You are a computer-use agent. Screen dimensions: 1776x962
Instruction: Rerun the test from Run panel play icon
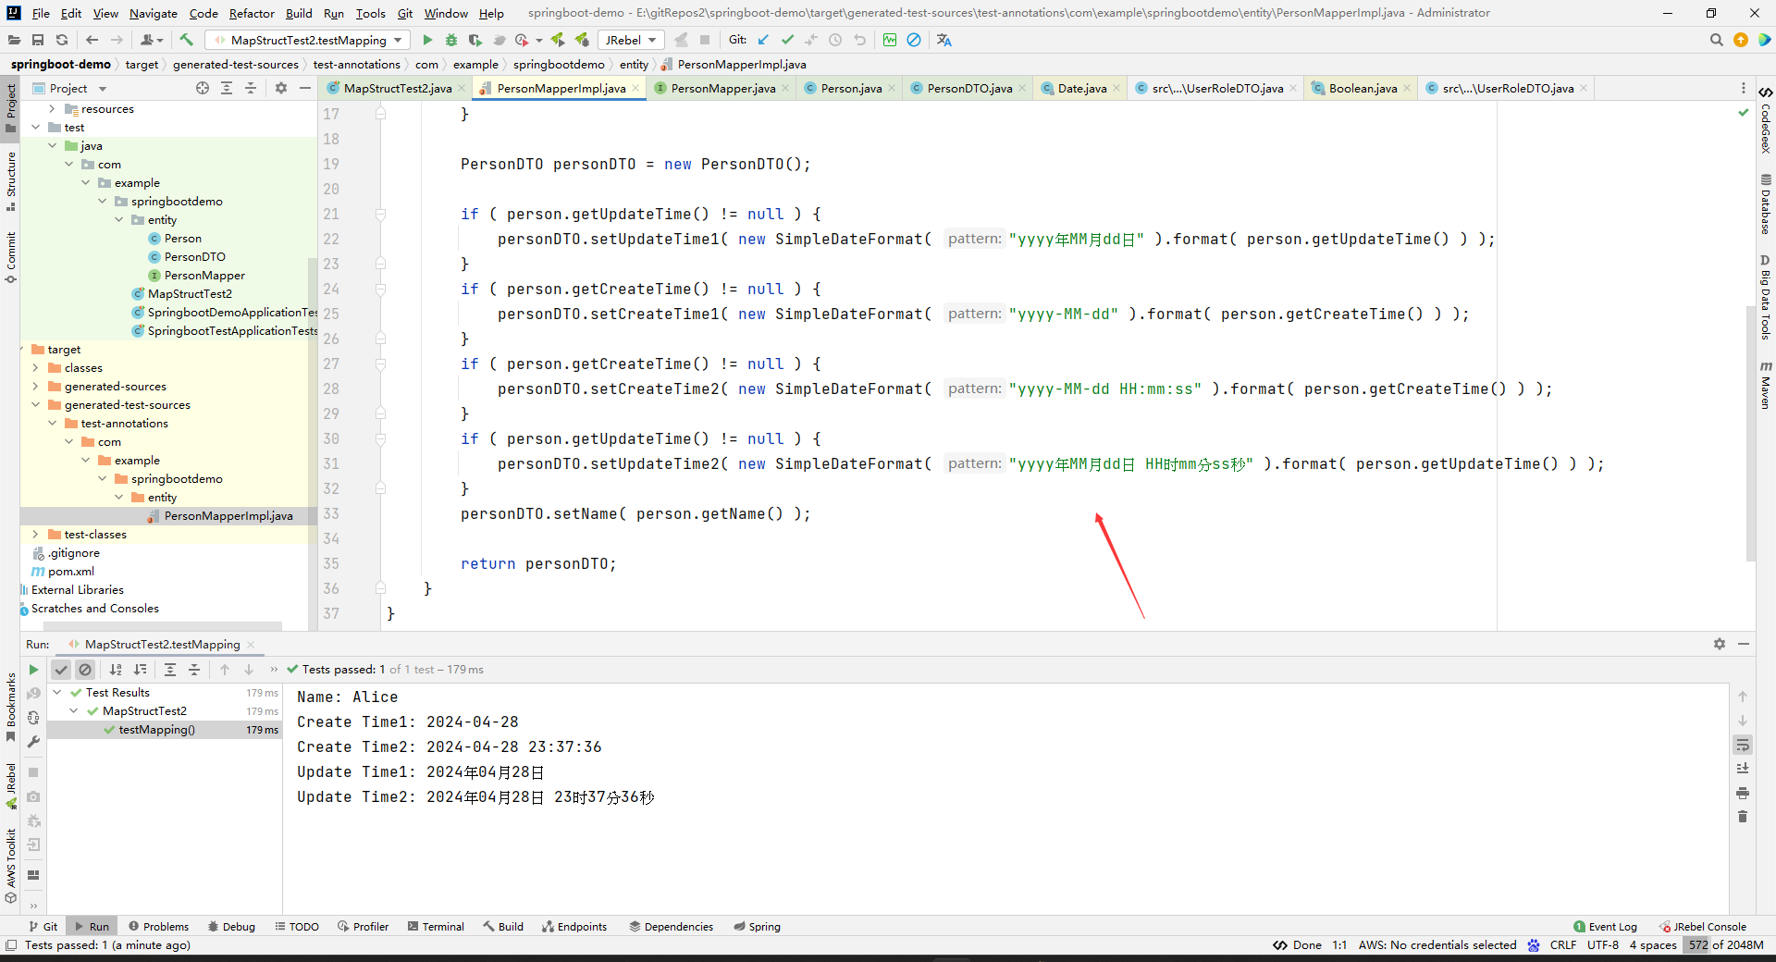(x=33, y=670)
